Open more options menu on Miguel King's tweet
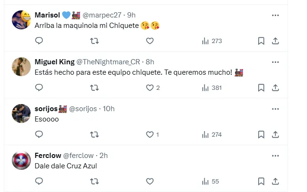This screenshot has width=307, height=192. point(275,61)
